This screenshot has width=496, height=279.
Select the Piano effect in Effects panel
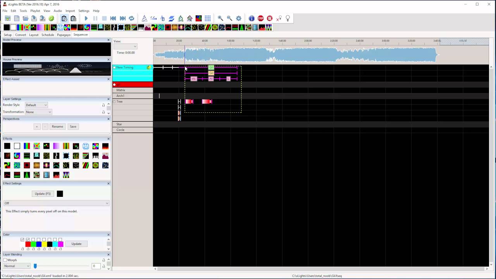(x=95, y=156)
